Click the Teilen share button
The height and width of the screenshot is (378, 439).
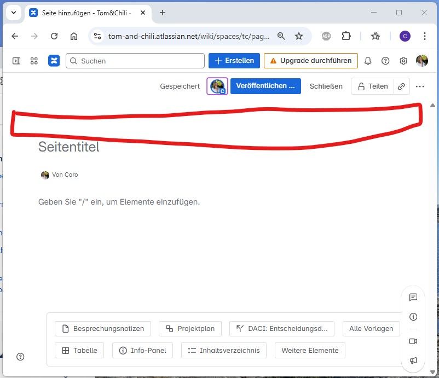pos(373,86)
